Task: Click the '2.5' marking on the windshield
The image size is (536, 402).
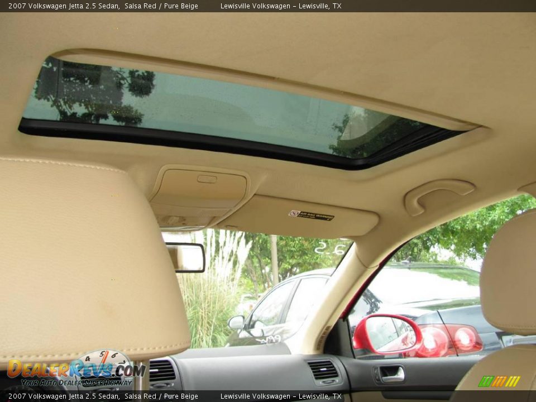Action: click(330, 248)
